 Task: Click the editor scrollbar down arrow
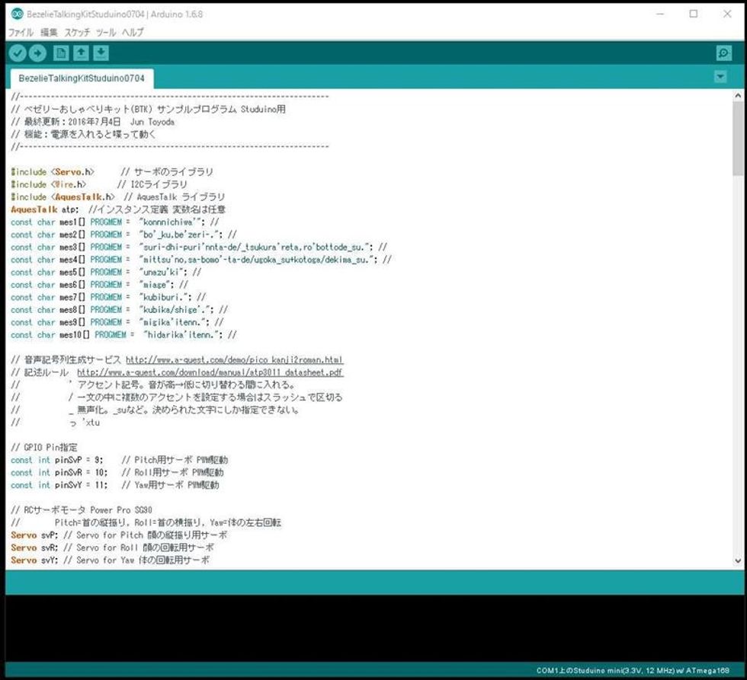[737, 560]
